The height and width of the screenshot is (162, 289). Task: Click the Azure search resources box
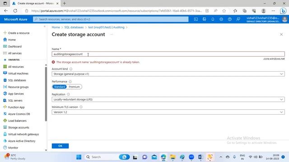click(111, 19)
